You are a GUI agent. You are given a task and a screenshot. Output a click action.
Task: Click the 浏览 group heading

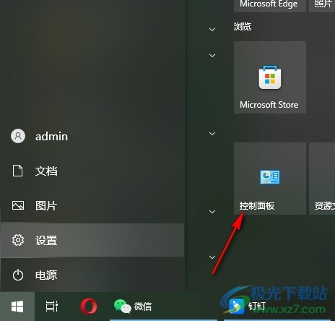(x=243, y=27)
